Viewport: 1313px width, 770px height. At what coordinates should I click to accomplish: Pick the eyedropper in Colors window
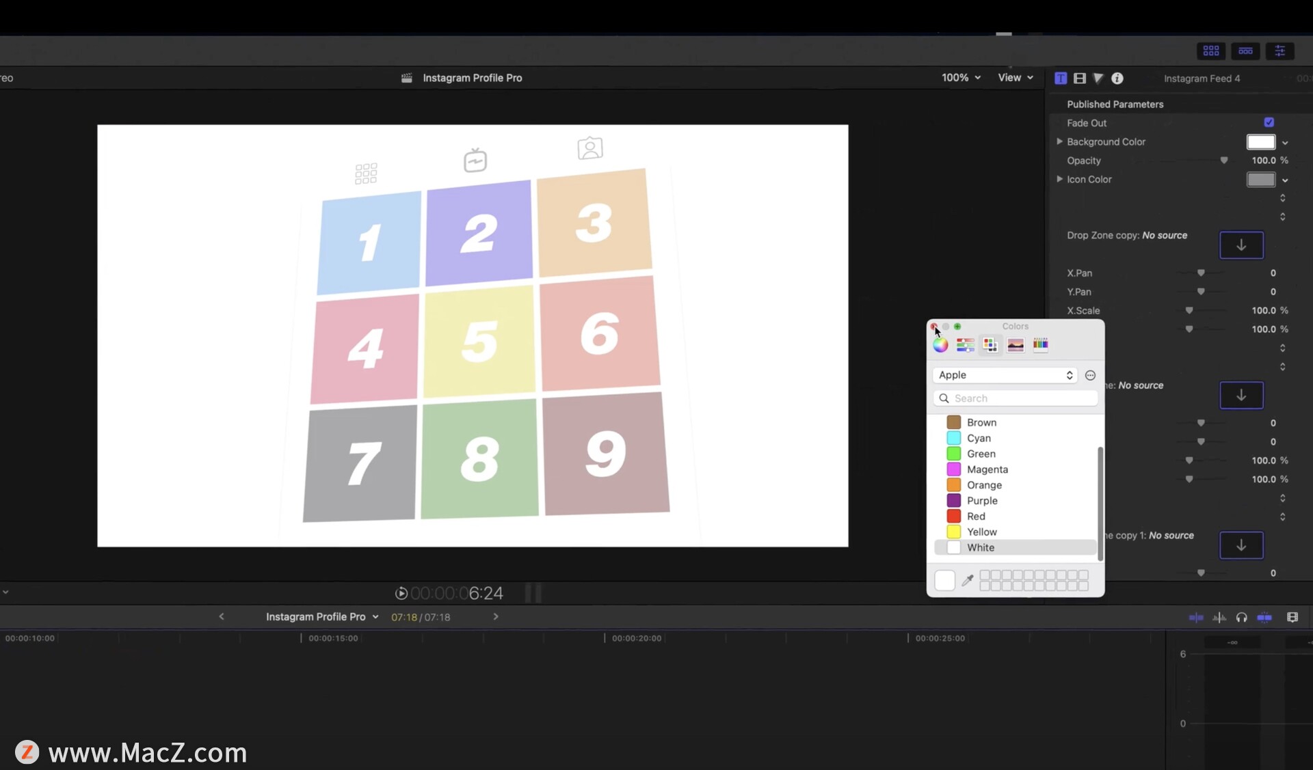click(968, 581)
